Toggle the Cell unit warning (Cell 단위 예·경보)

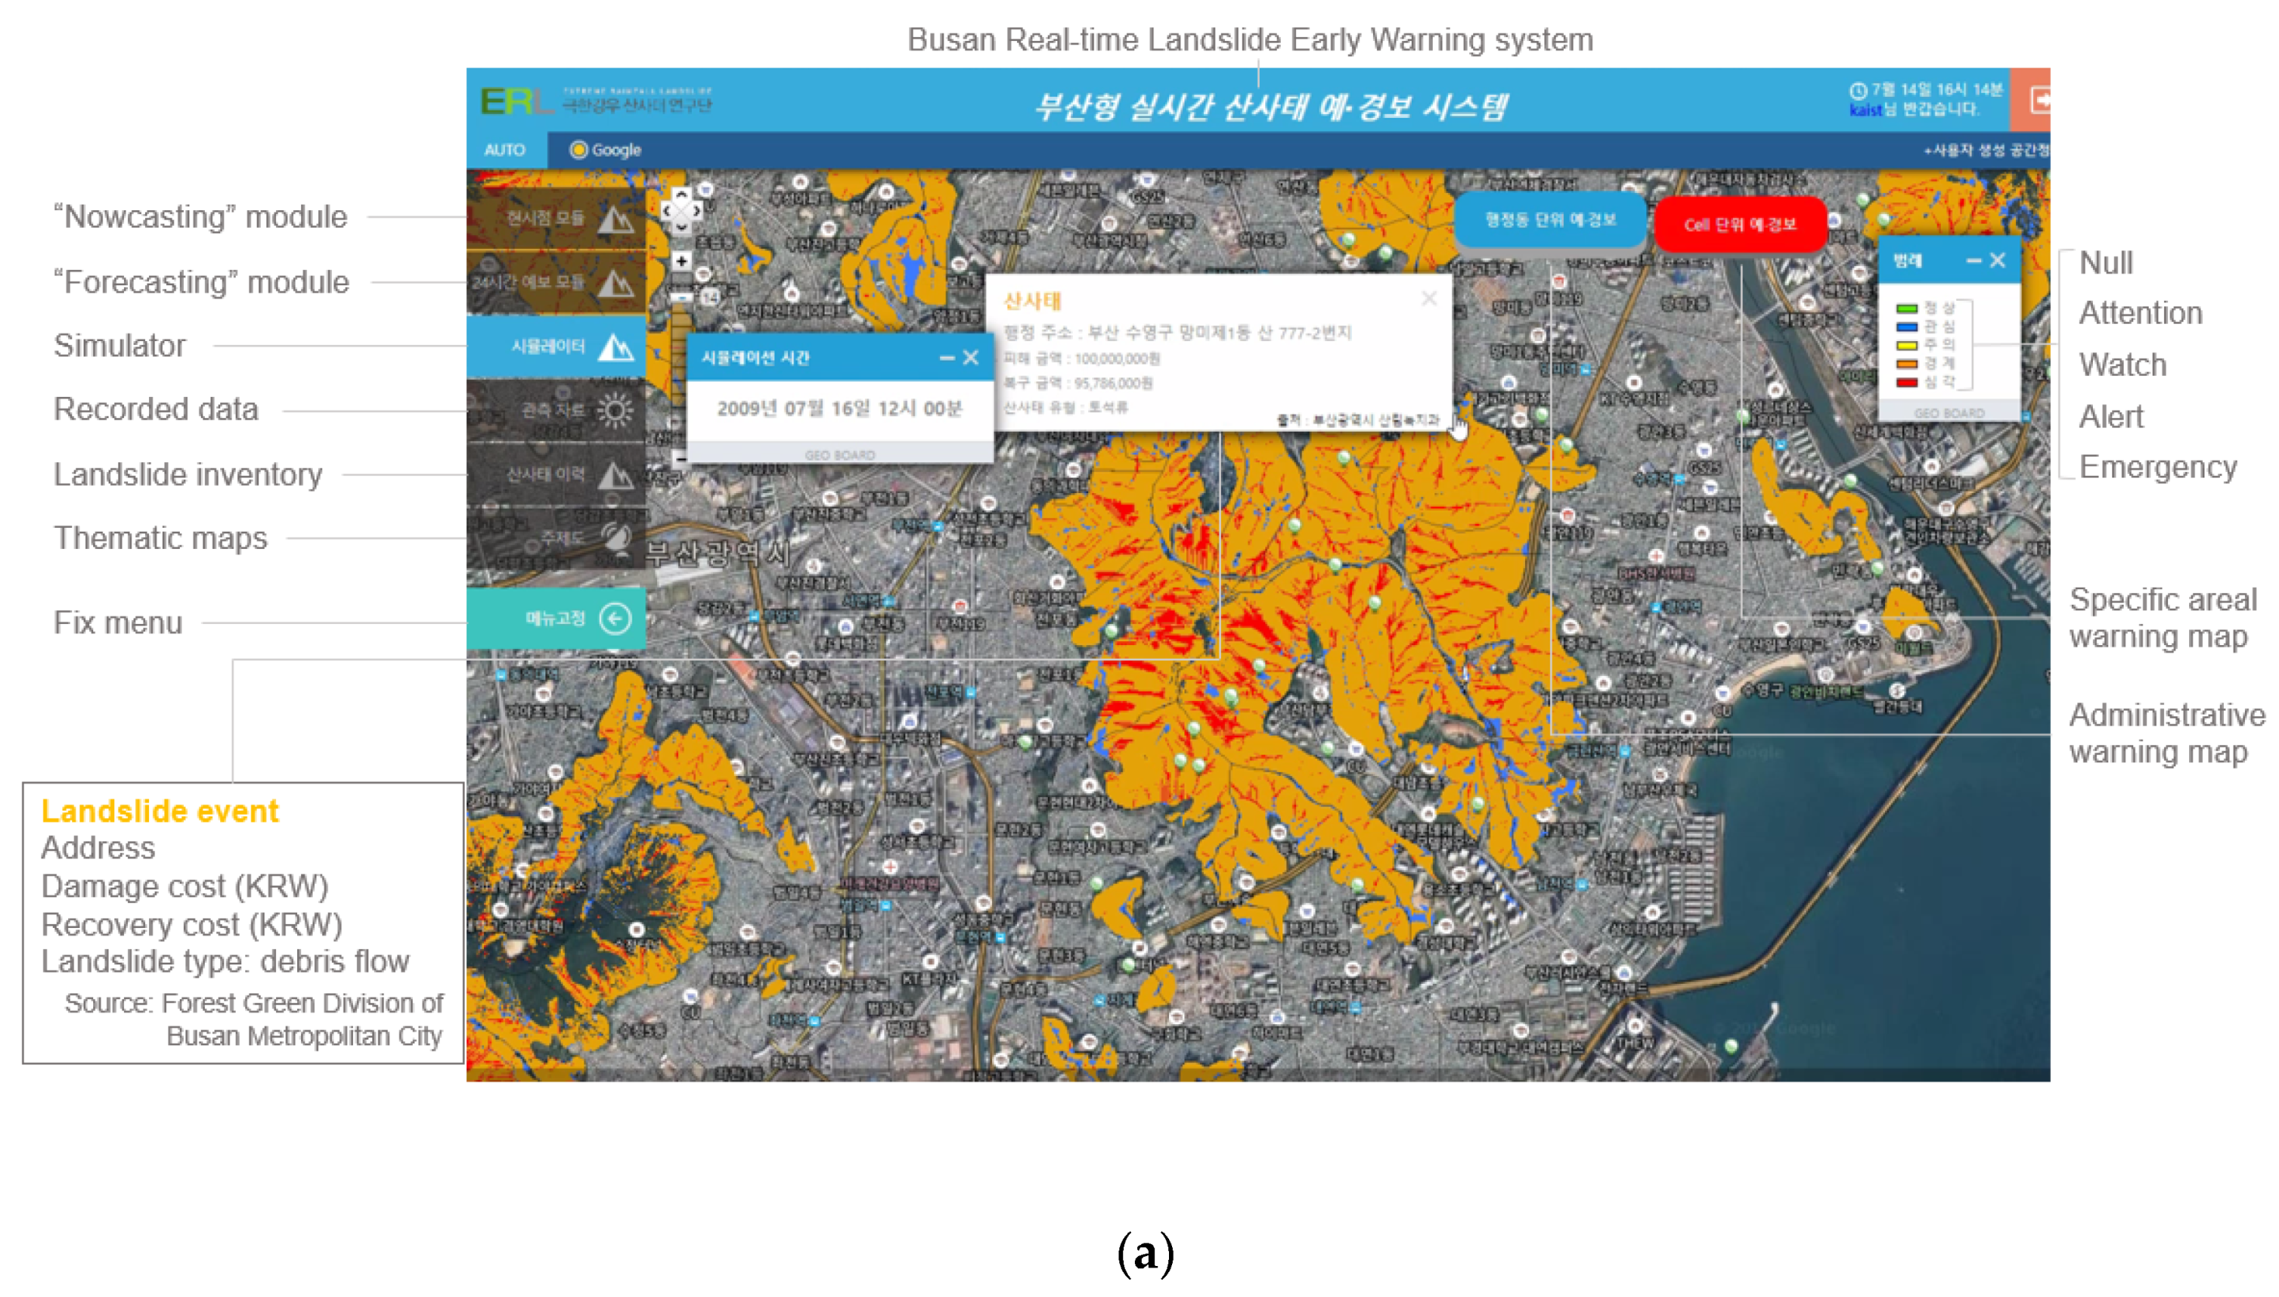1740,225
